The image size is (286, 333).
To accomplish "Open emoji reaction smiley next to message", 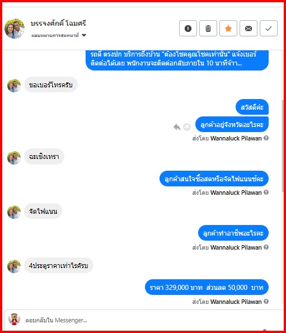I will (x=187, y=127).
